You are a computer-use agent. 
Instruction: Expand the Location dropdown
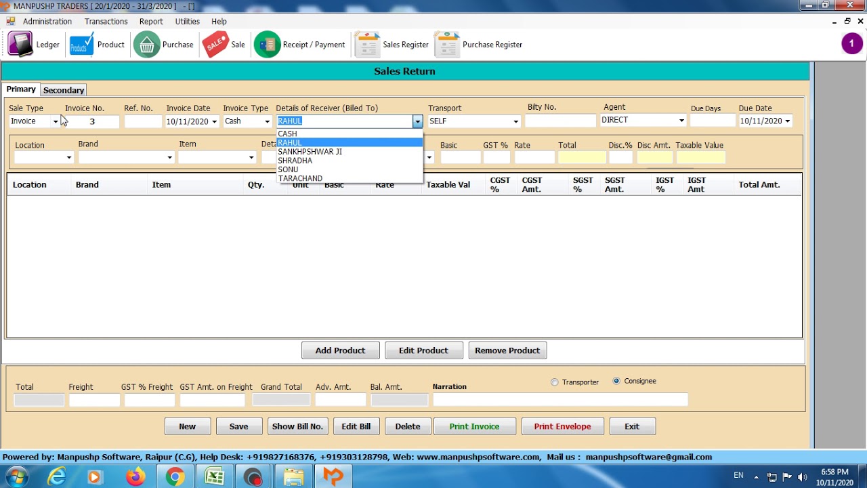69,158
